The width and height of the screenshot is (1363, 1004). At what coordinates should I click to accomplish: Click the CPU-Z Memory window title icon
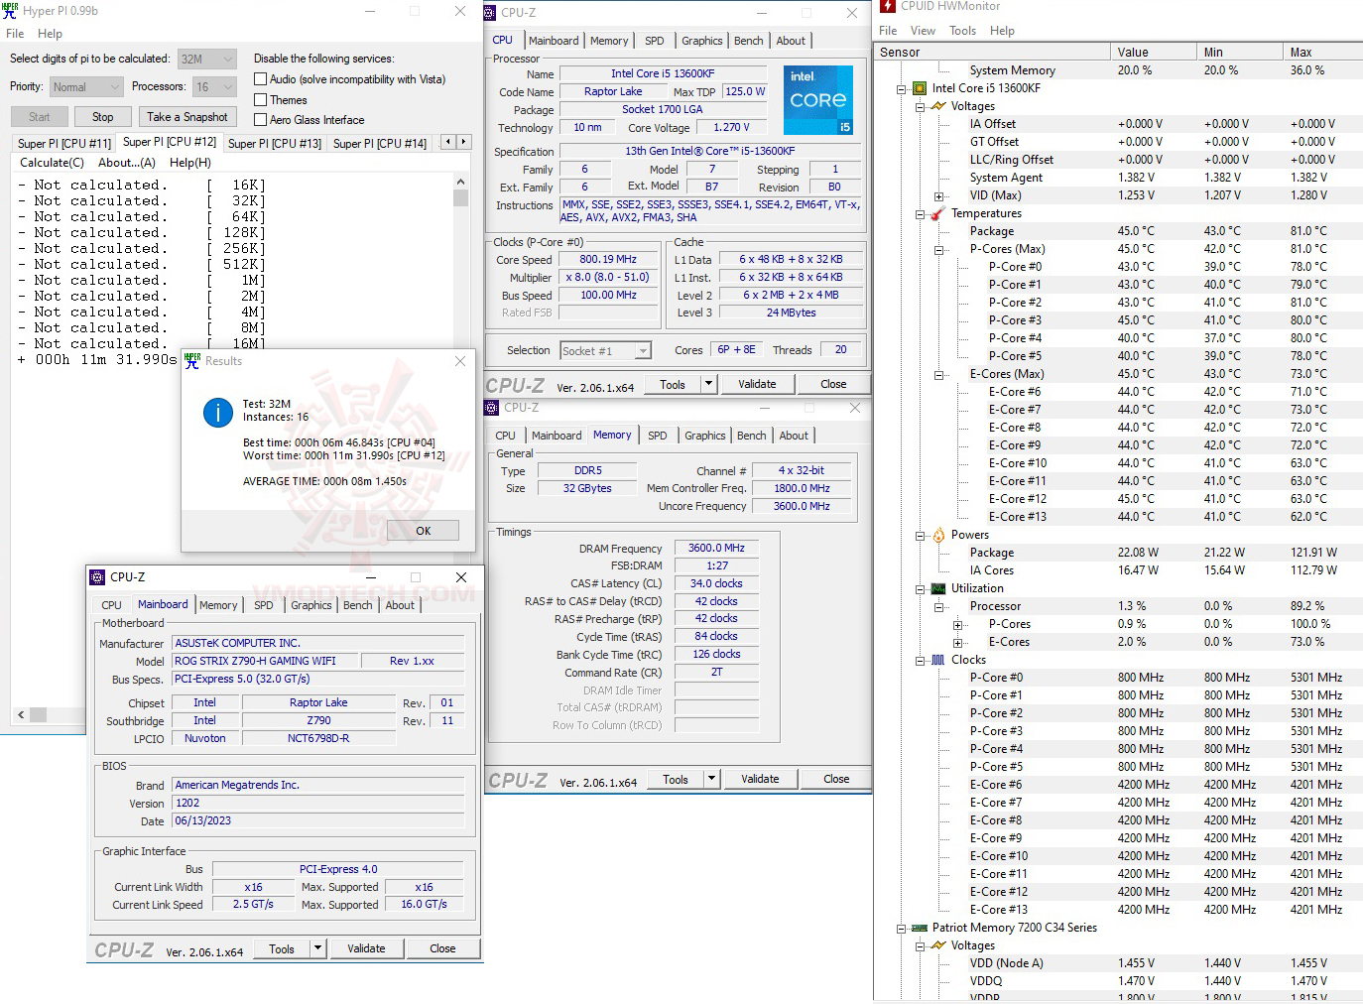pyautogui.click(x=492, y=408)
